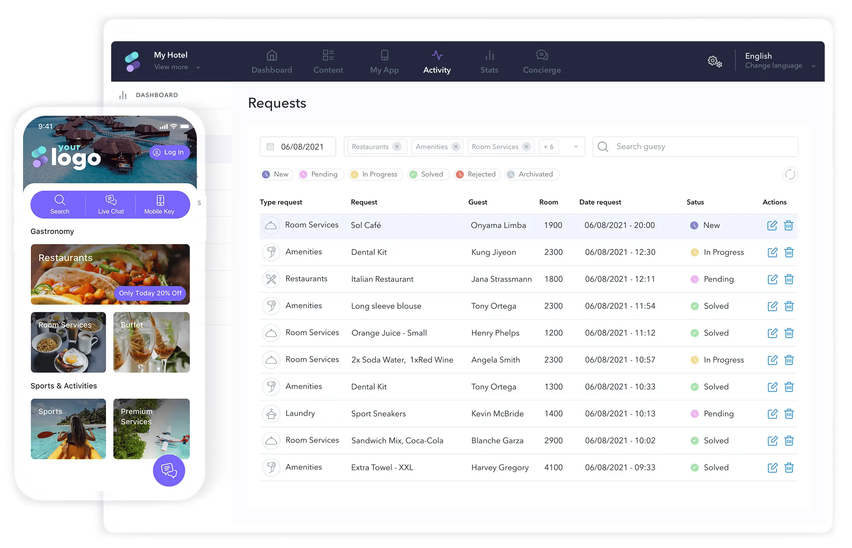Image resolution: width=852 pixels, height=548 pixels.
Task: Expand My Hotel View more
Action: (x=177, y=67)
